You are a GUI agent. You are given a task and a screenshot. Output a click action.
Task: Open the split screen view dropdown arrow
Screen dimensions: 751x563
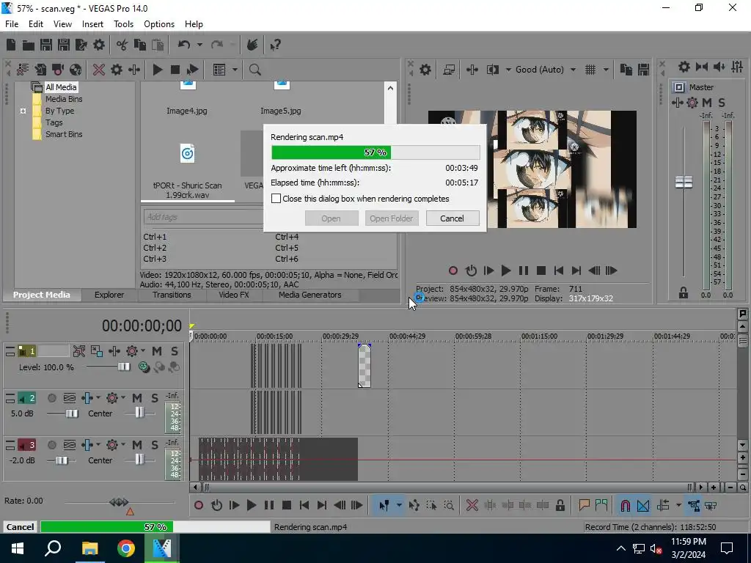pos(508,70)
